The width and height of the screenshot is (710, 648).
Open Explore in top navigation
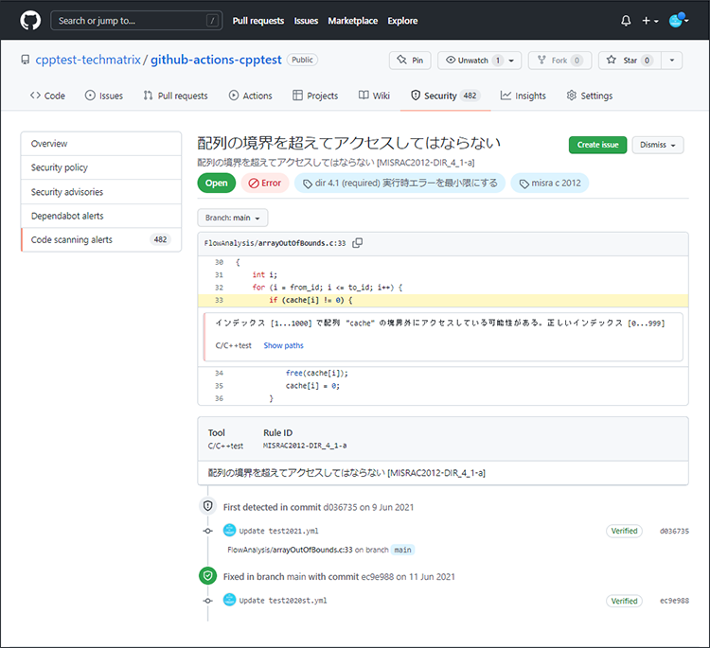[x=402, y=21]
